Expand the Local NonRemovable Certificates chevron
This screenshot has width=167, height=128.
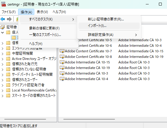(x=2, y=91)
